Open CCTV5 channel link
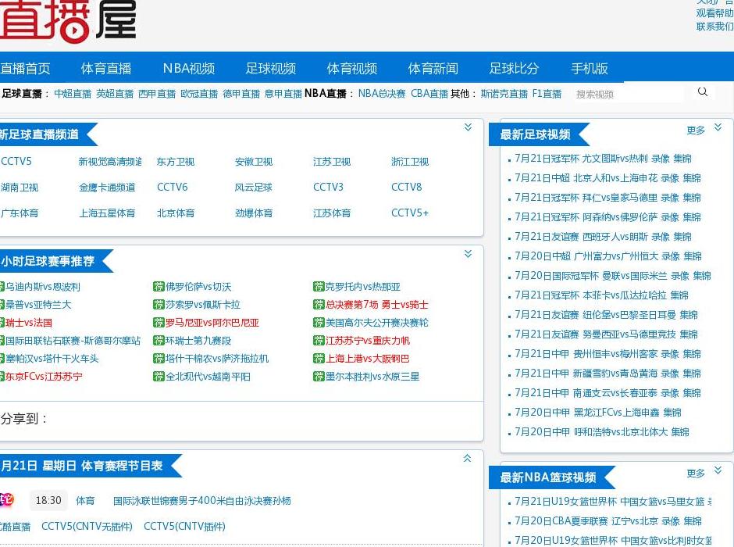 coord(16,162)
